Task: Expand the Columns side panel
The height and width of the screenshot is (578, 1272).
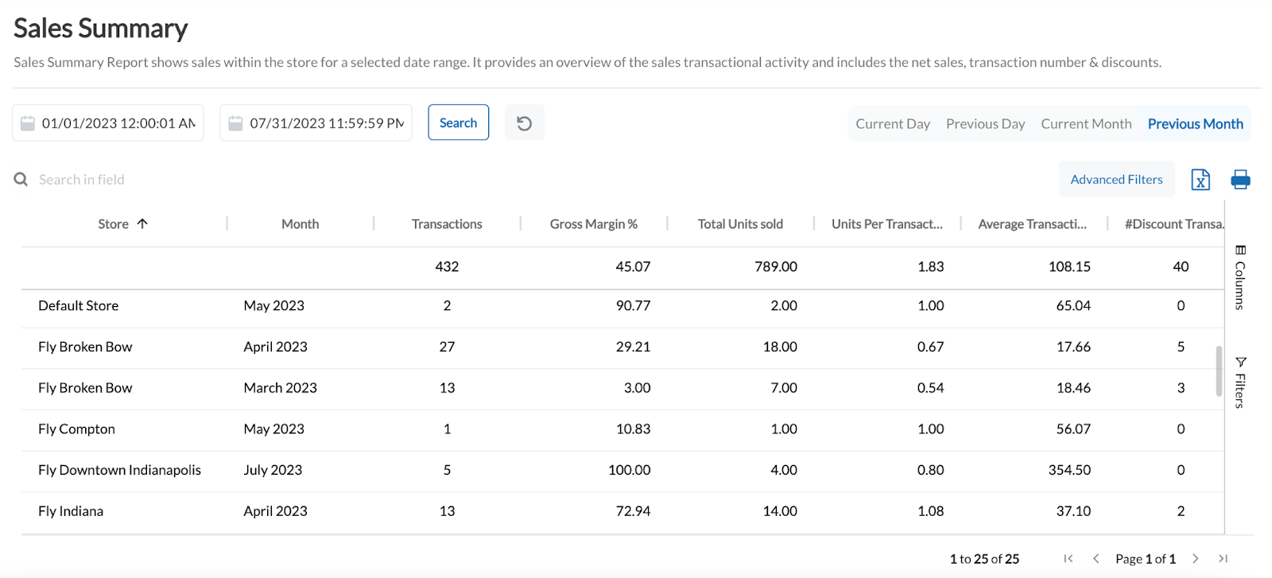Action: 1240,278
